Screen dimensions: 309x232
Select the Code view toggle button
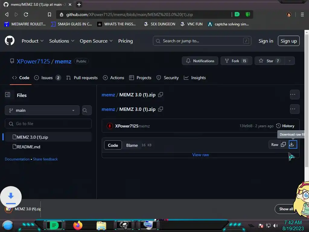(x=113, y=145)
